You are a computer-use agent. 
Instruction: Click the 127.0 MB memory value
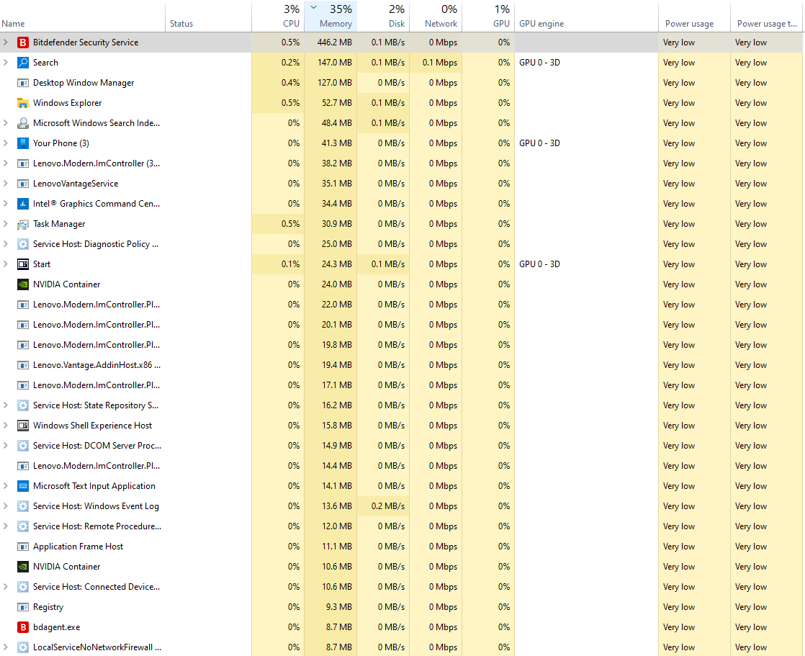click(x=335, y=83)
